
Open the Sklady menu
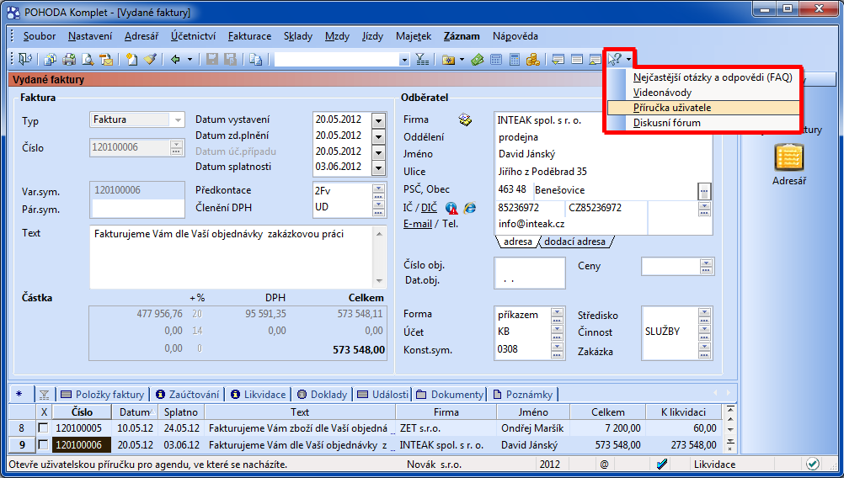pos(297,36)
